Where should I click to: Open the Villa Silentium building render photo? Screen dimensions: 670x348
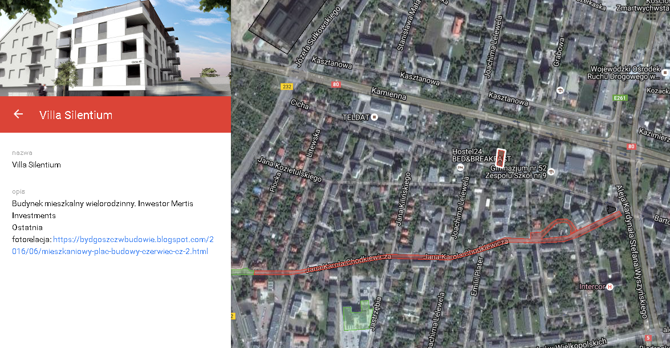[115, 48]
